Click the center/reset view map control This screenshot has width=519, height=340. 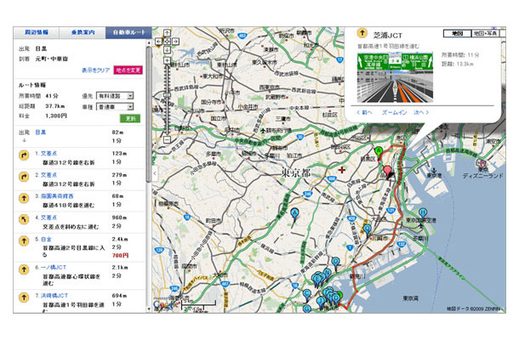167,42
